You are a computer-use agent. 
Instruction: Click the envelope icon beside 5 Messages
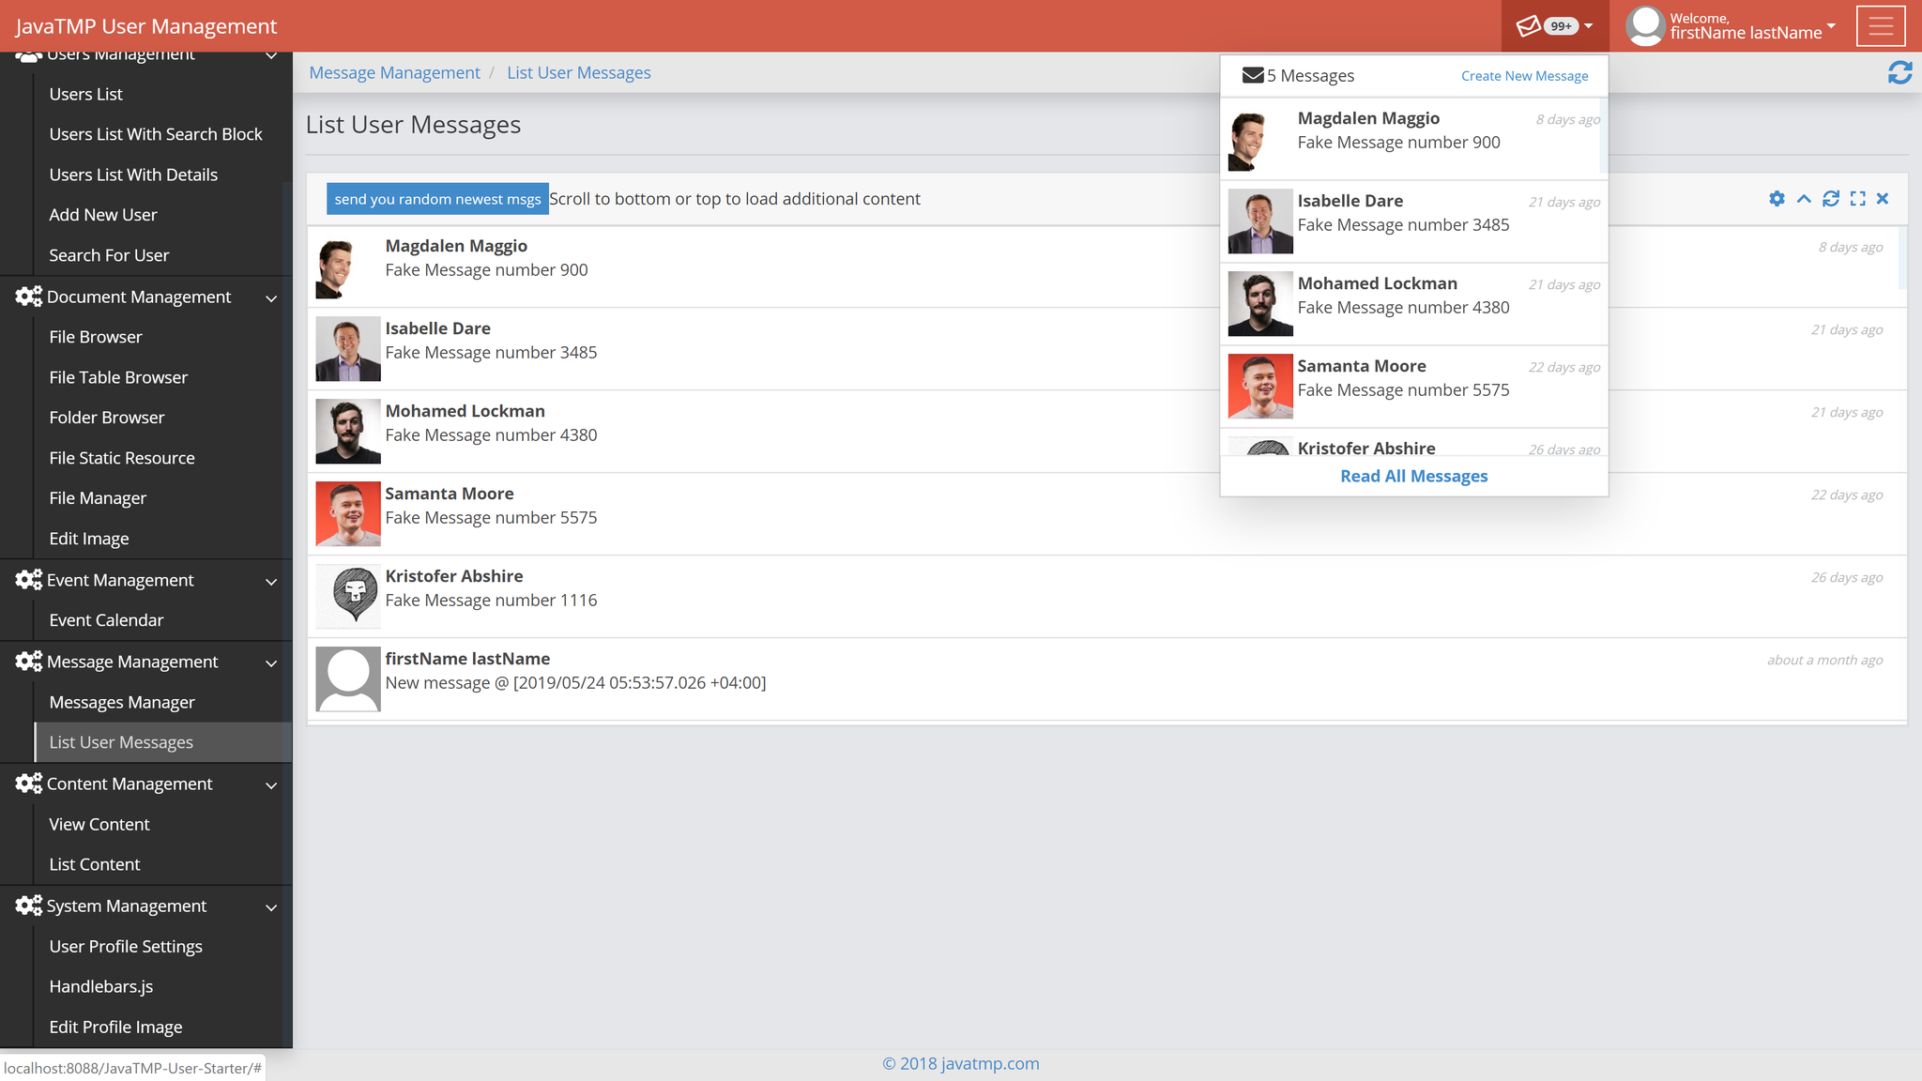1252,74
